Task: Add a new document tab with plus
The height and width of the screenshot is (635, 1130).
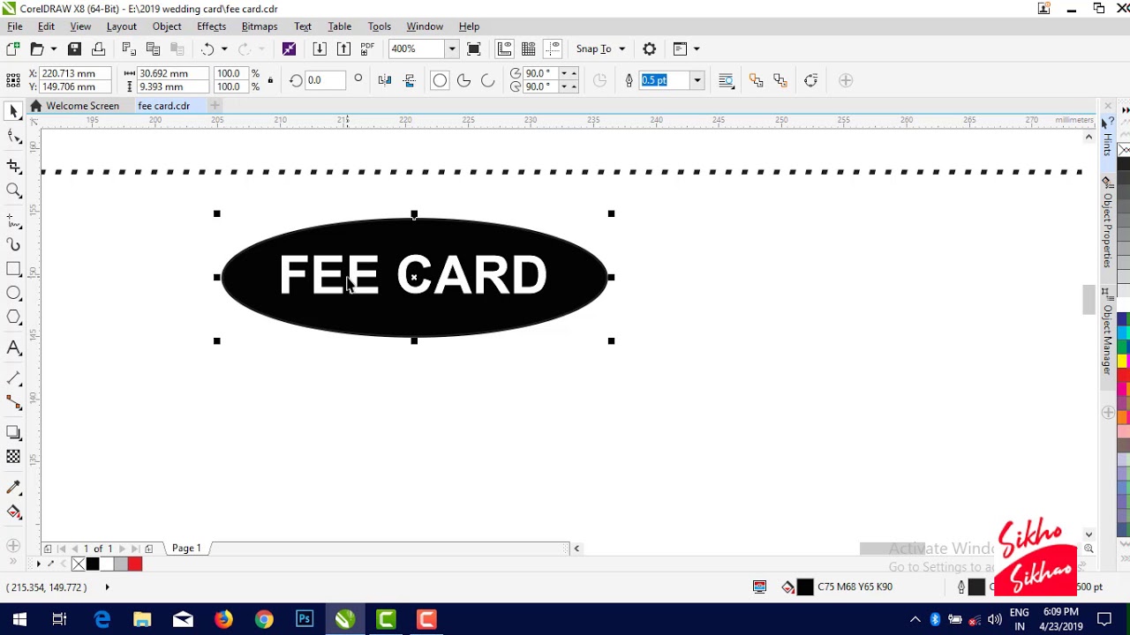Action: click(215, 106)
